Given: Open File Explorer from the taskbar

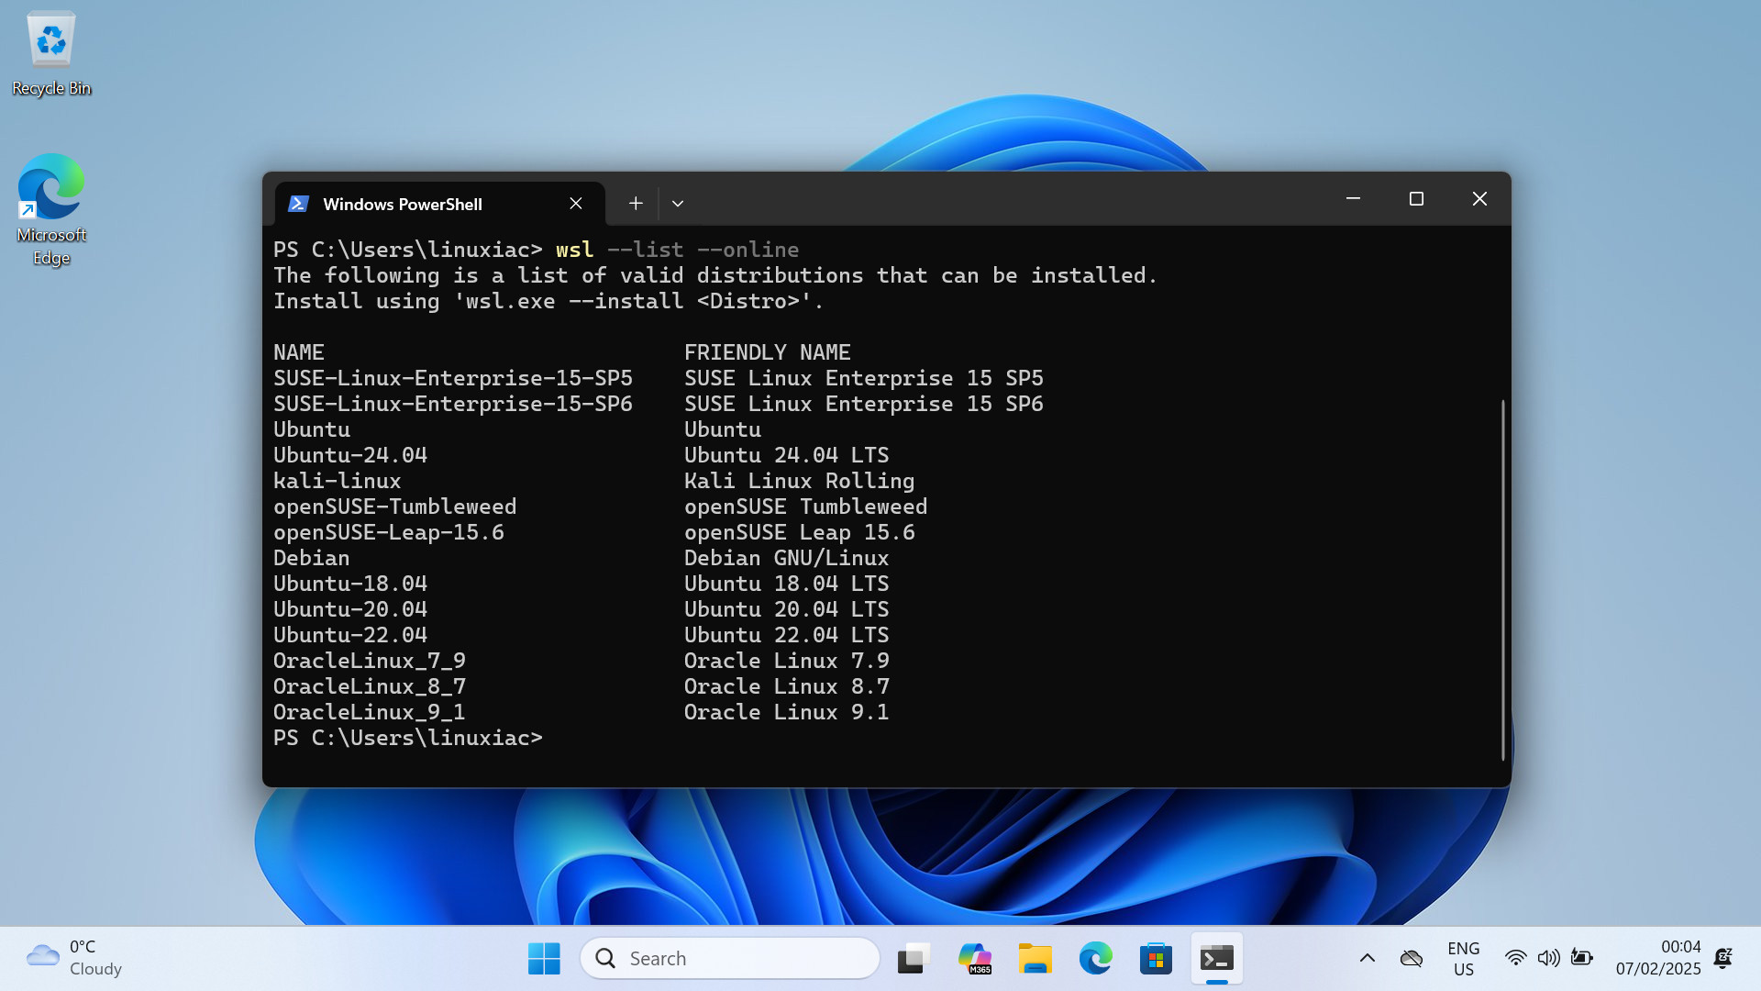Looking at the screenshot, I should click(x=1036, y=959).
